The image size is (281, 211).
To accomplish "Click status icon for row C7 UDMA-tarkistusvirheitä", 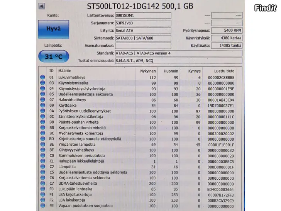I will tap(42, 183).
